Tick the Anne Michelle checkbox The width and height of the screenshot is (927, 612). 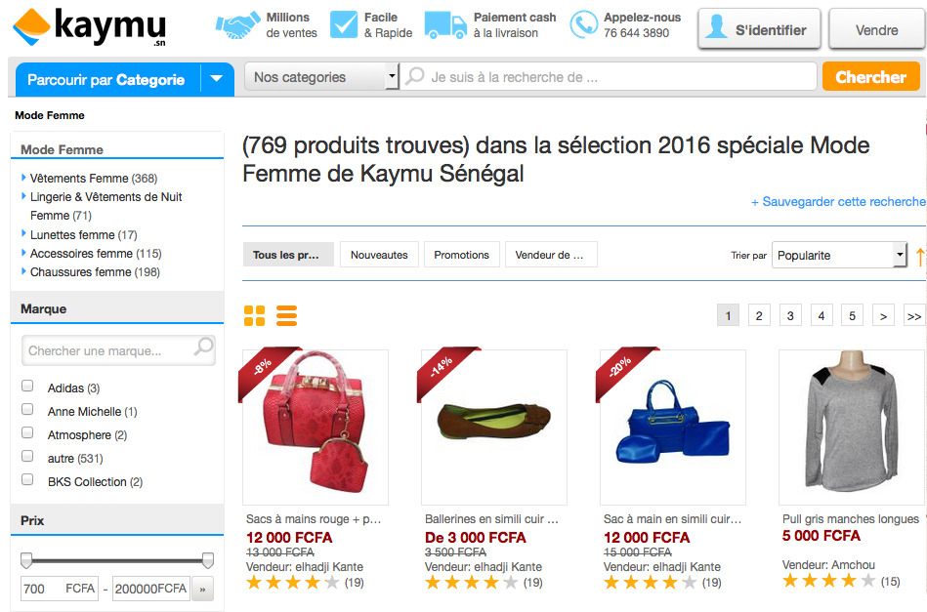click(x=27, y=410)
